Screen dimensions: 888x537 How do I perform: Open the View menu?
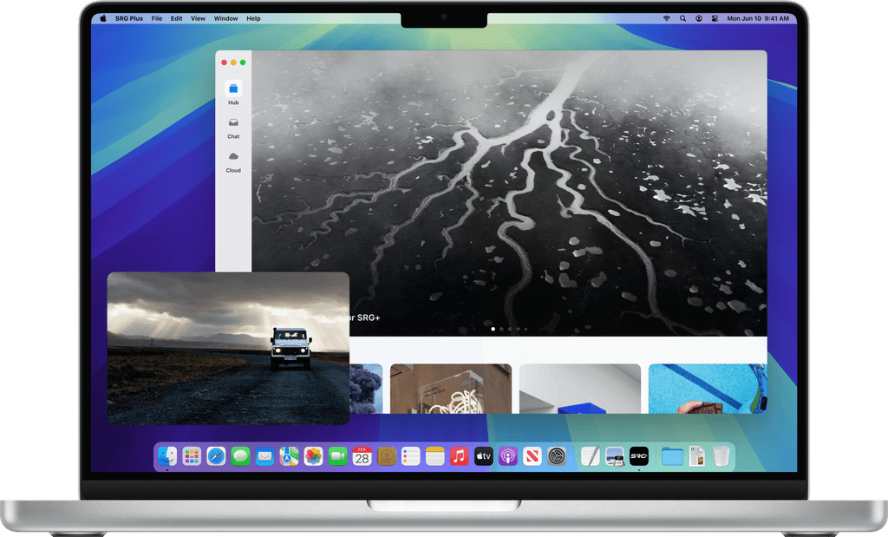tap(198, 18)
